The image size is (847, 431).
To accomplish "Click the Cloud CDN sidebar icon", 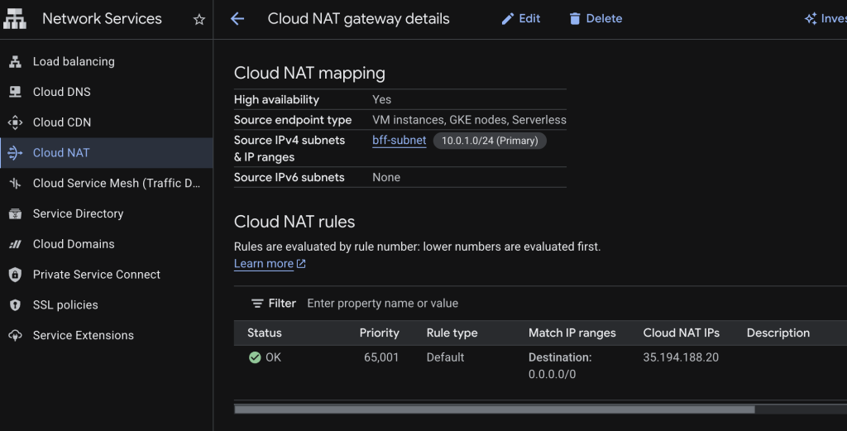I will pos(15,122).
